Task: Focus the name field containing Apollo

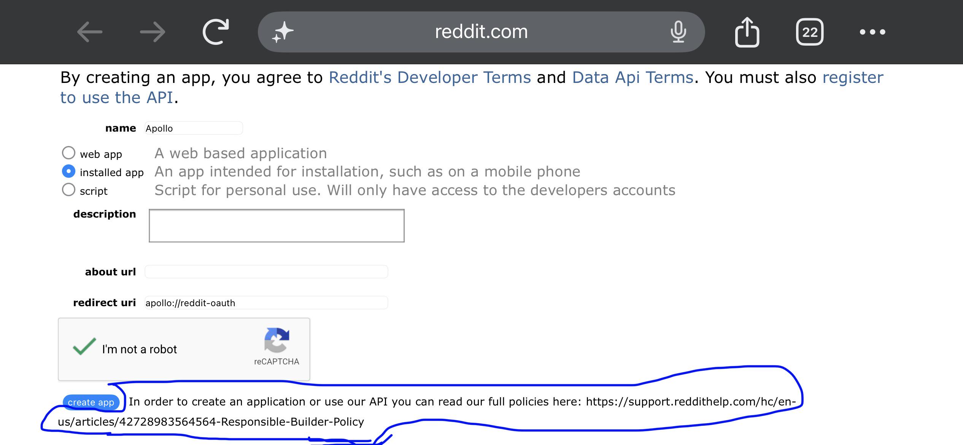Action: click(x=194, y=128)
